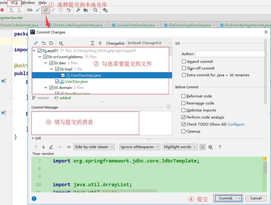271x205 pixels.
Task: Toggle Extra commit for .java > .kt renames
Action: tap(184, 75)
